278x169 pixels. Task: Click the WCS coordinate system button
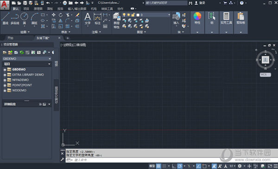click(265, 75)
